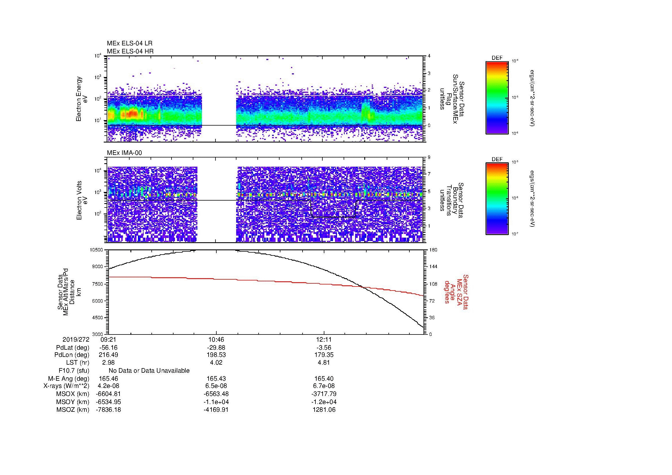Click the lower DEF color bar

[497, 199]
